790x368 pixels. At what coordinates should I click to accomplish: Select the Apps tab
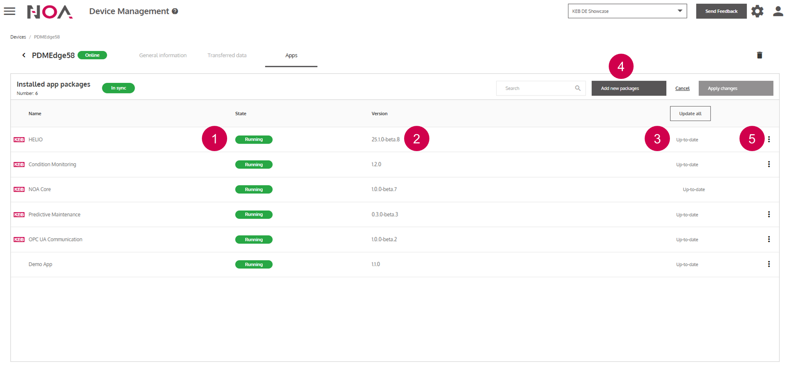point(291,56)
